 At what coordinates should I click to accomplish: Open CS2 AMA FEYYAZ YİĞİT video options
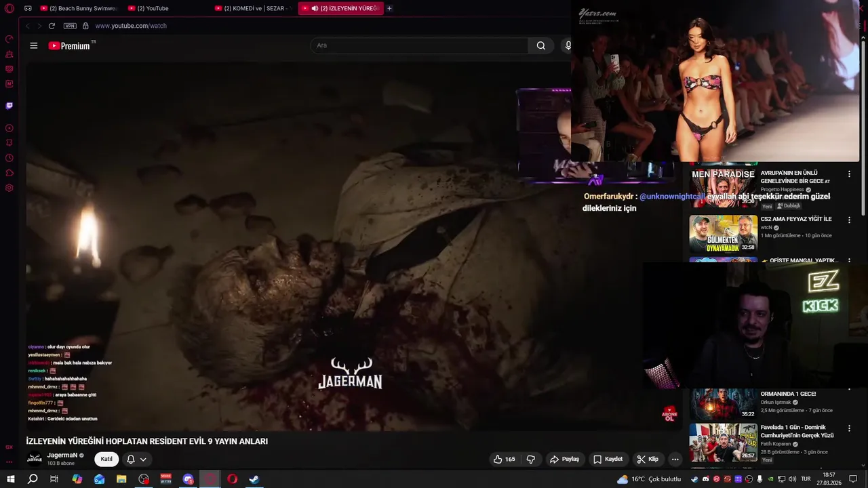pos(849,220)
